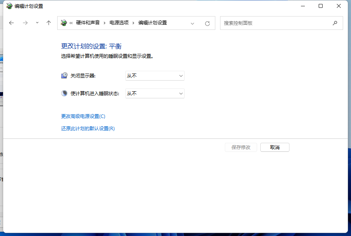Go back using the back arrow
This screenshot has width=351, height=236.
point(11,23)
